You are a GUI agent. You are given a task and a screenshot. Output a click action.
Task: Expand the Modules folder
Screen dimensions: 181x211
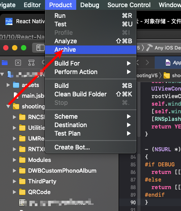pos(14,160)
